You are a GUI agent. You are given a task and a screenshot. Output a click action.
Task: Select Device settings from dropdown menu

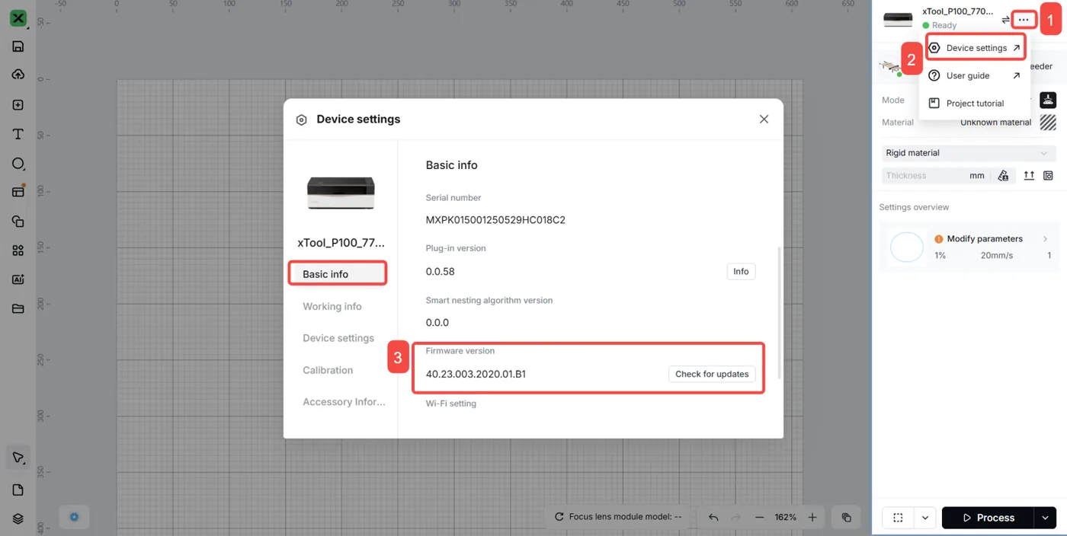pyautogui.click(x=976, y=48)
